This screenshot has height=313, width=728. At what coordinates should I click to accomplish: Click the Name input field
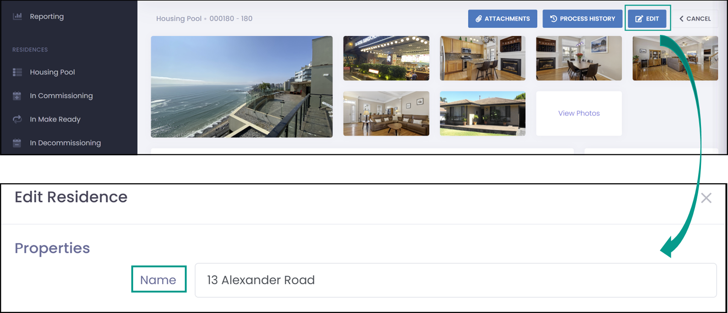click(456, 280)
